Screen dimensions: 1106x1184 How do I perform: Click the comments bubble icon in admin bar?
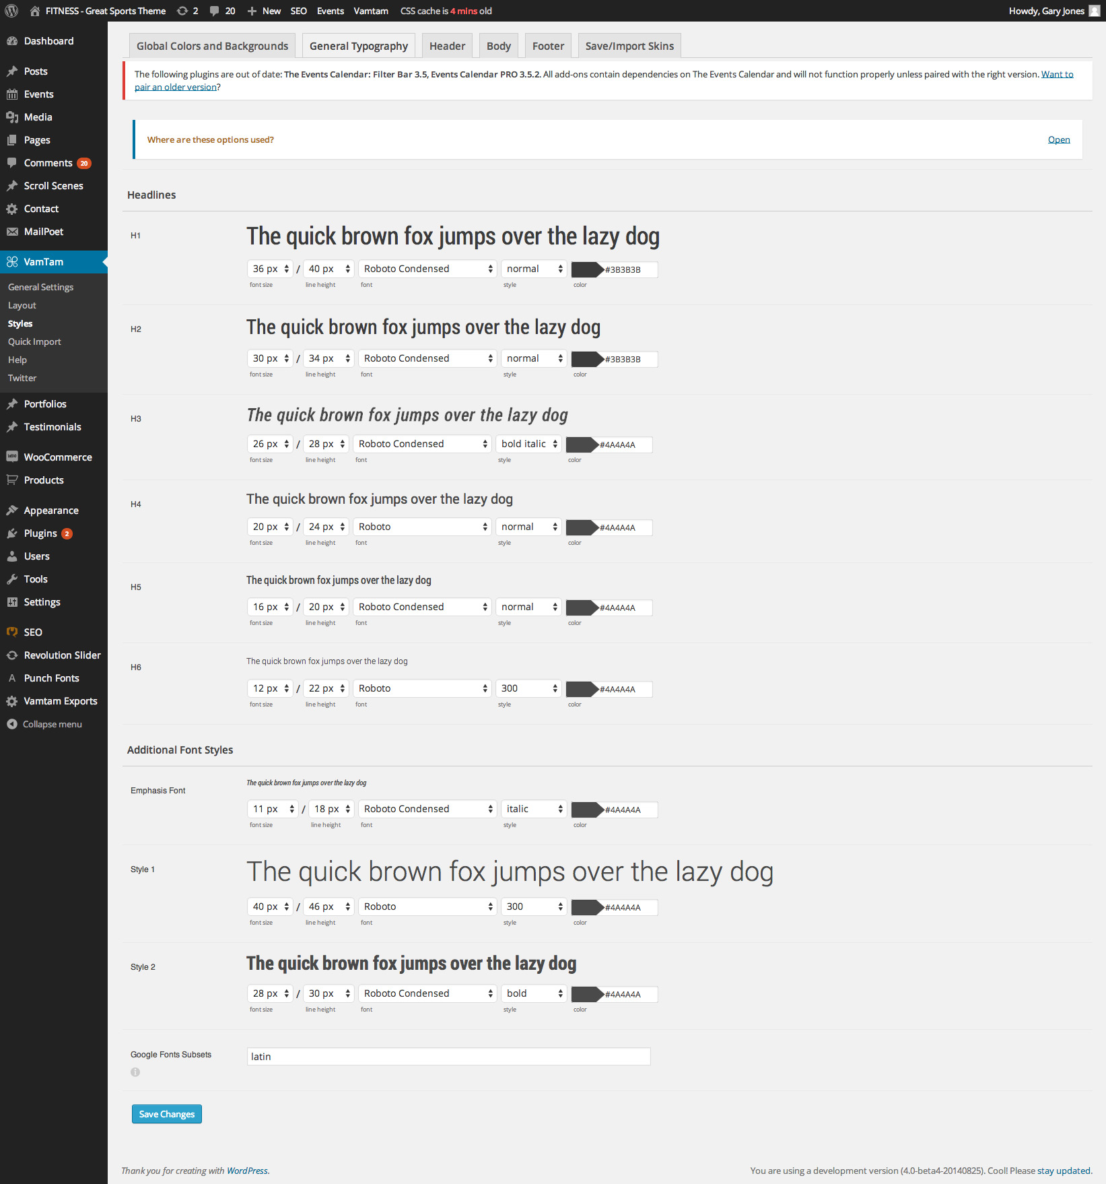(x=215, y=11)
